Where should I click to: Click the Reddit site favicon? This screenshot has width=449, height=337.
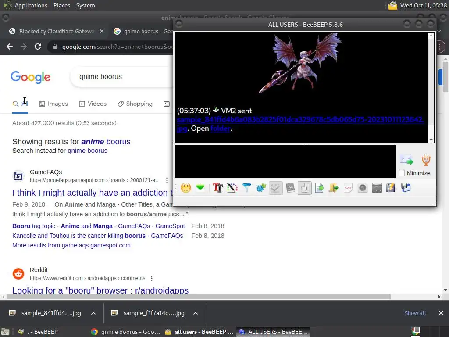tap(18, 274)
